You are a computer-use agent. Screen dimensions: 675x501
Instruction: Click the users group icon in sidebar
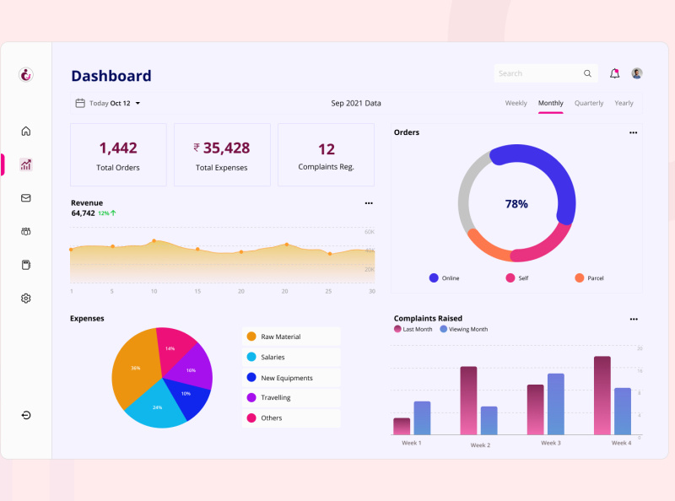(x=26, y=231)
